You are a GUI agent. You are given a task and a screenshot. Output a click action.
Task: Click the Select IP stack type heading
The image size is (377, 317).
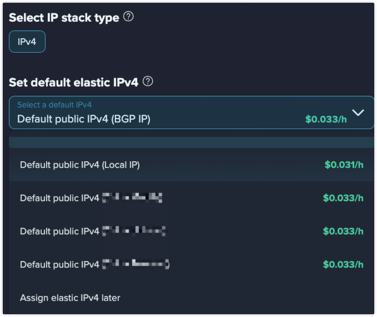(64, 17)
